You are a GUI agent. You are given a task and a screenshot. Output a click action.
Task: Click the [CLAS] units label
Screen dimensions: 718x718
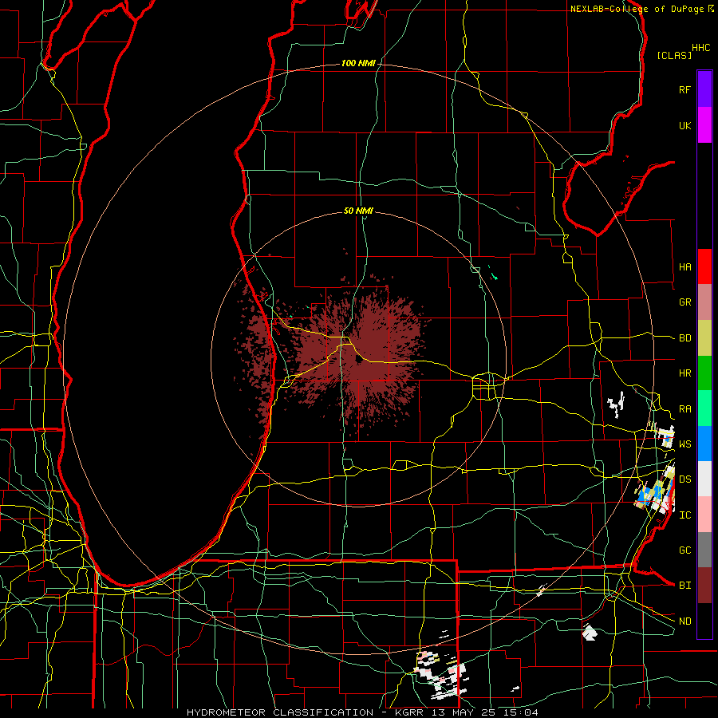pyautogui.click(x=674, y=55)
